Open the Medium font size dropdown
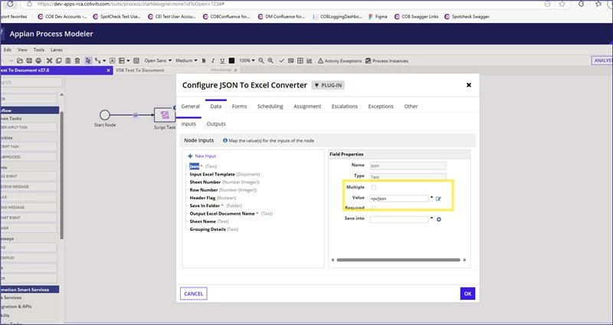The image size is (613, 325). [186, 61]
